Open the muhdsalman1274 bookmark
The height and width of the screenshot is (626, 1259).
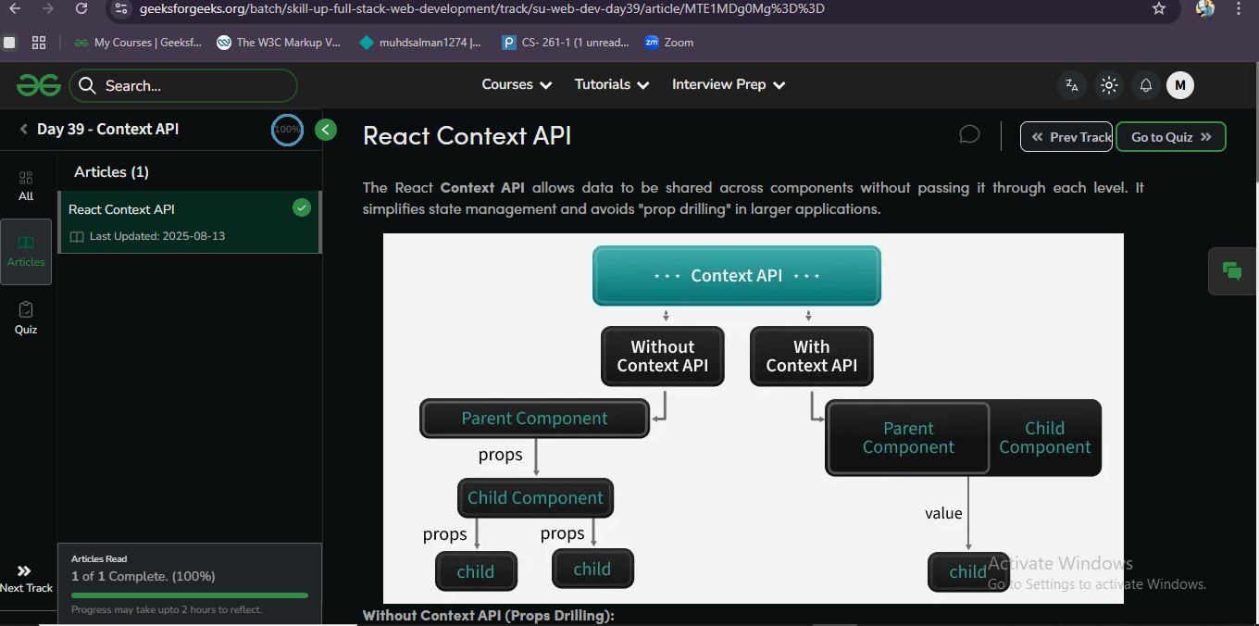point(420,43)
